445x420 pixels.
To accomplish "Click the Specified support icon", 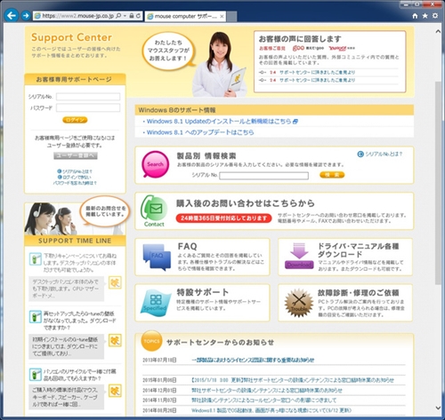I will 155,303.
